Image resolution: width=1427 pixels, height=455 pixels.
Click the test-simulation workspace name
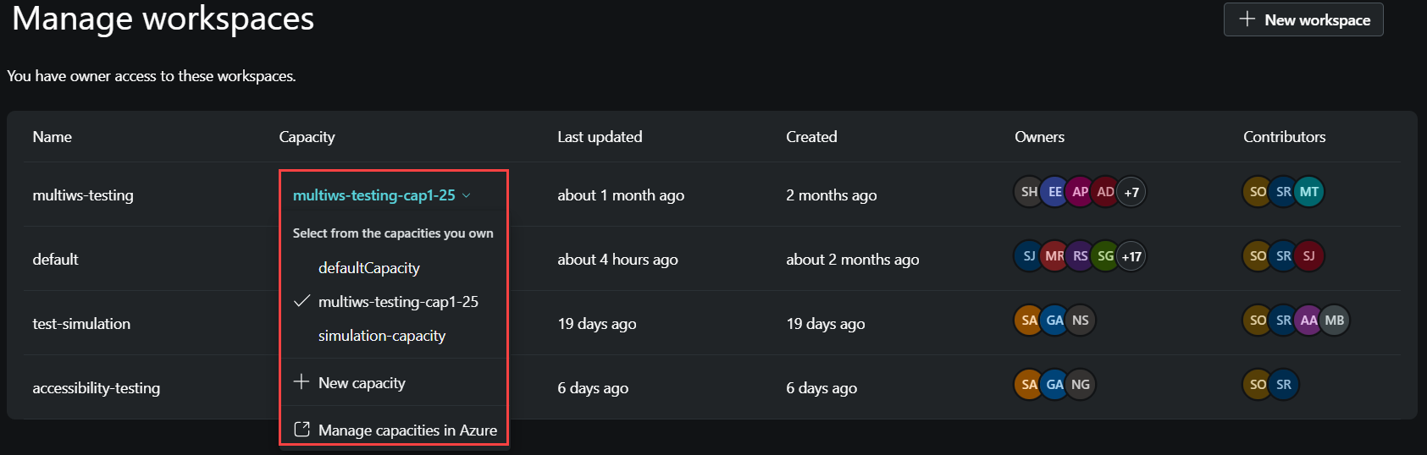81,324
